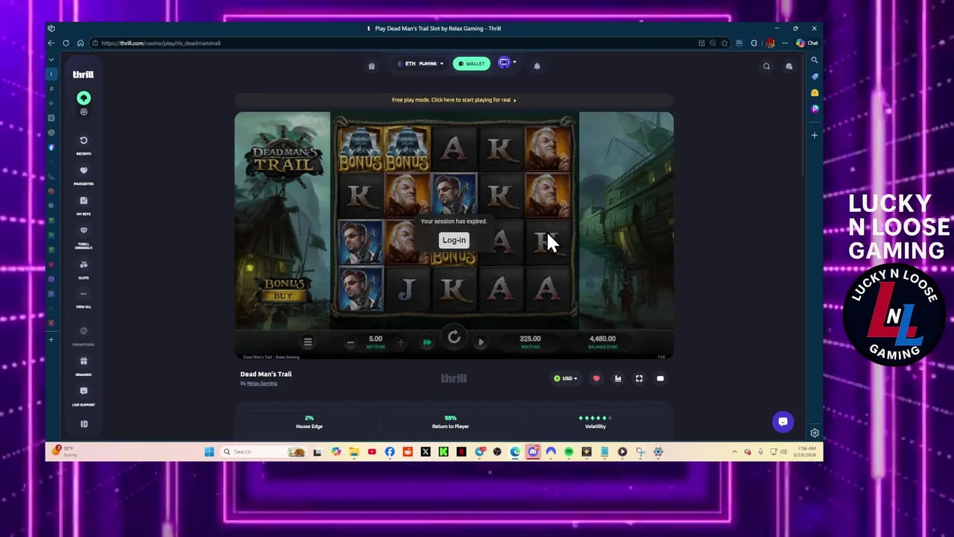Viewport: 954px width, 537px height.
Task: Click the taskbar Search box
Action: click(264, 452)
